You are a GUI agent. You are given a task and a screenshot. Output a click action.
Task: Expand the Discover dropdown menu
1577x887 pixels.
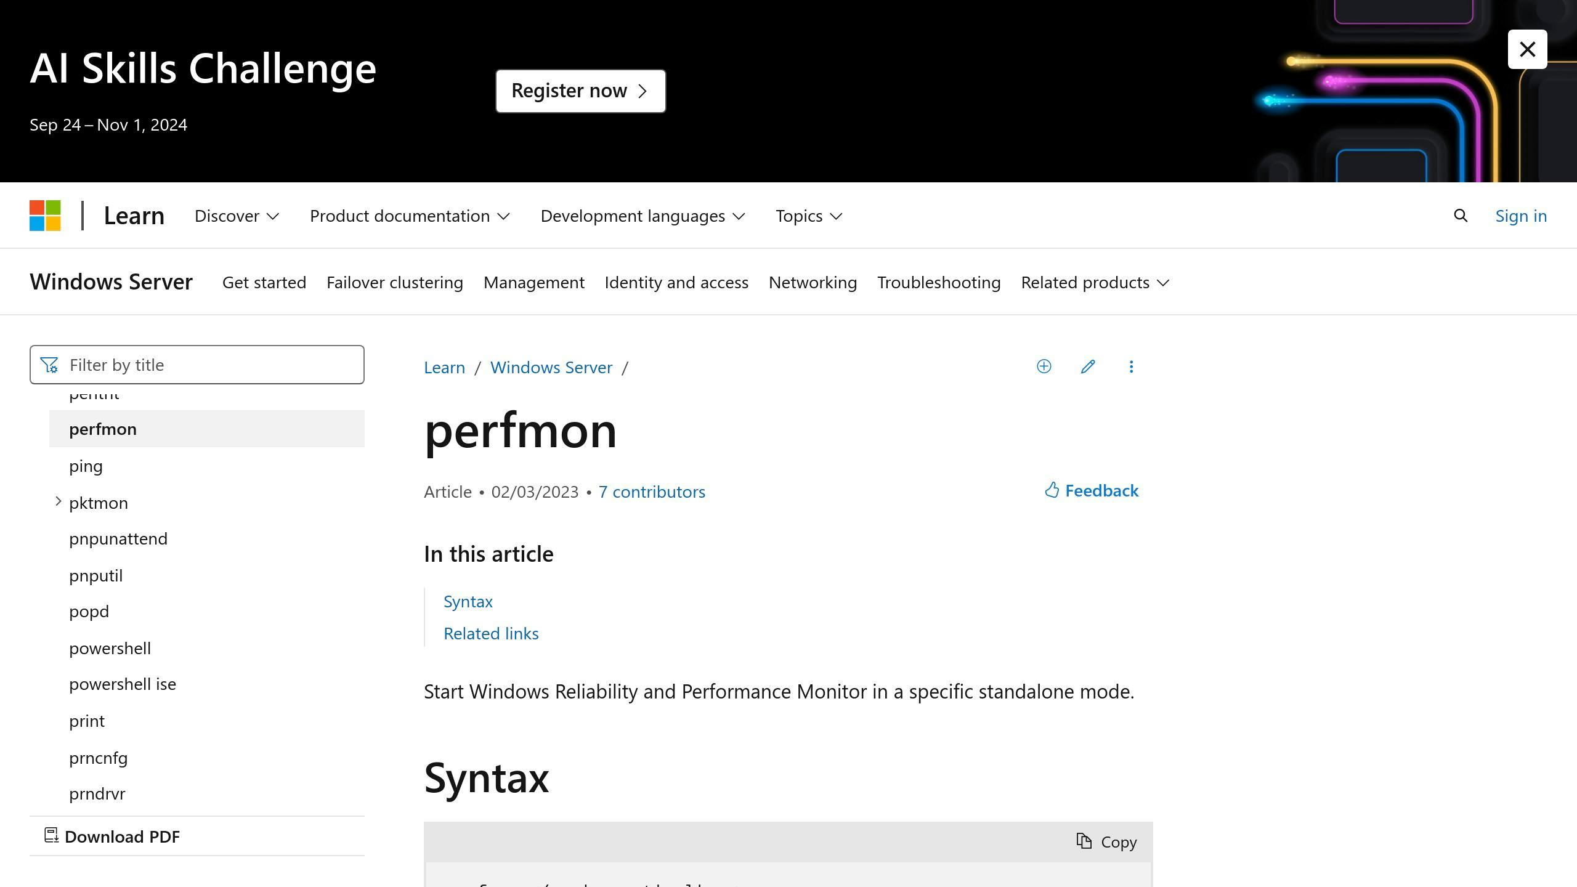tap(237, 216)
